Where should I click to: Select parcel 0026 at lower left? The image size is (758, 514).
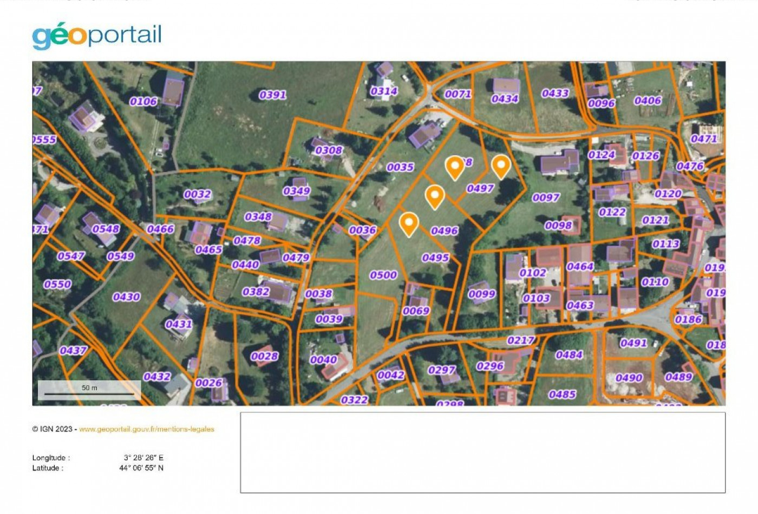coord(208,383)
